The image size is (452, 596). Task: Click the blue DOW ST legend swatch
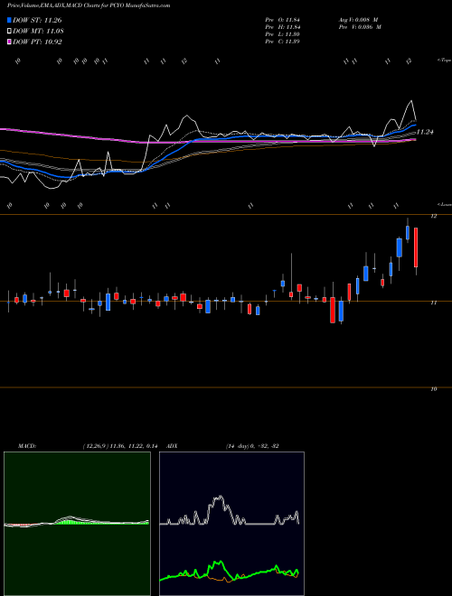(x=9, y=20)
